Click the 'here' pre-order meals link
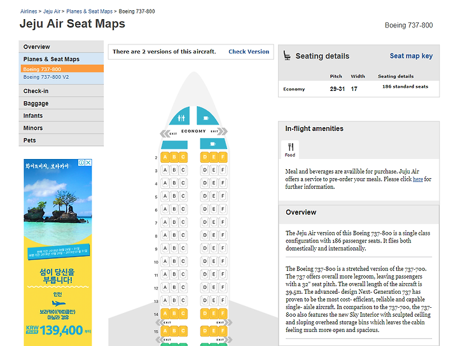Screen dimensions: 458x346 tap(418, 179)
